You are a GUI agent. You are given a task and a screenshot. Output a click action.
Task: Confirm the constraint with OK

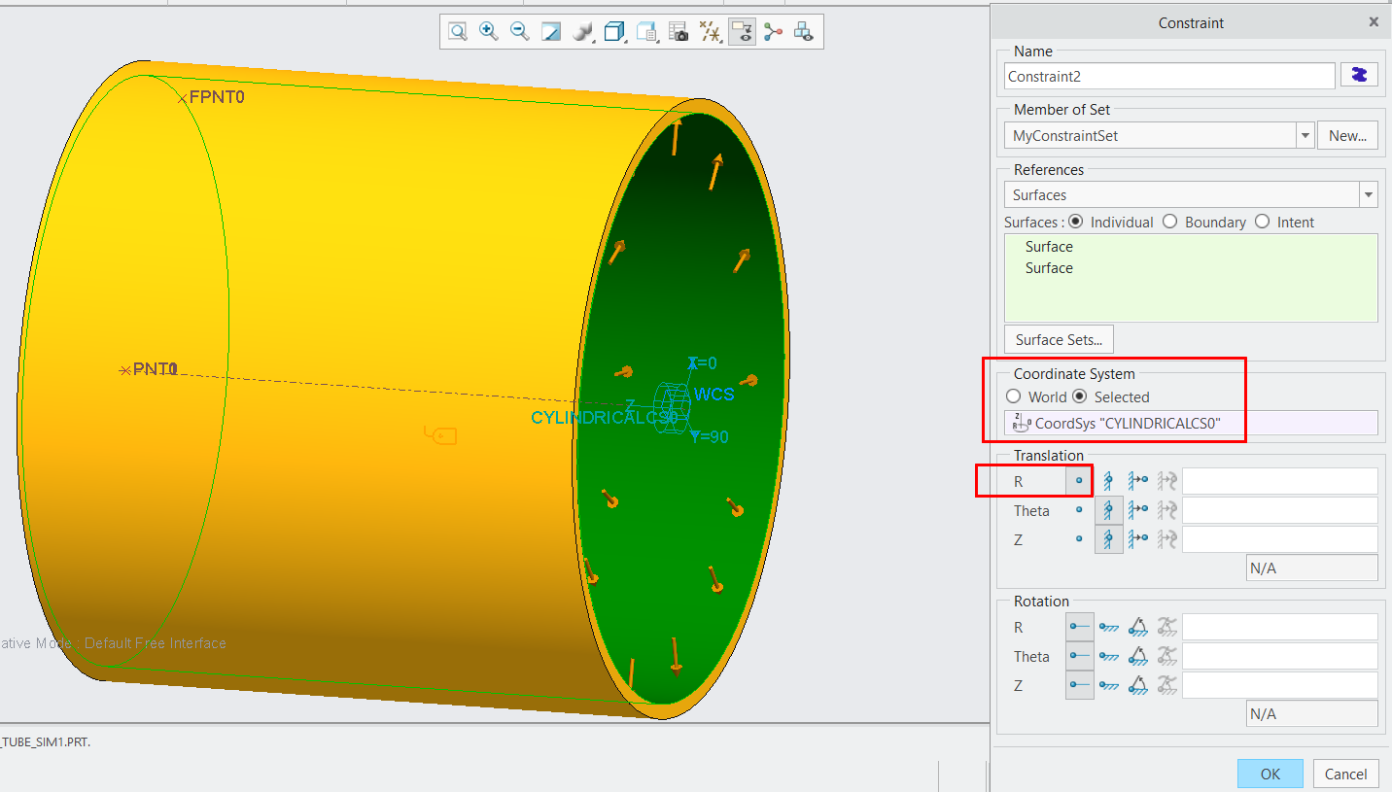tap(1270, 774)
